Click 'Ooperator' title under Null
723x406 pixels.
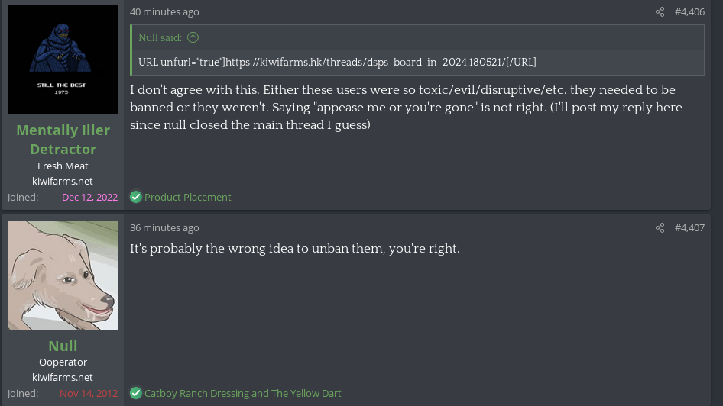(x=63, y=362)
